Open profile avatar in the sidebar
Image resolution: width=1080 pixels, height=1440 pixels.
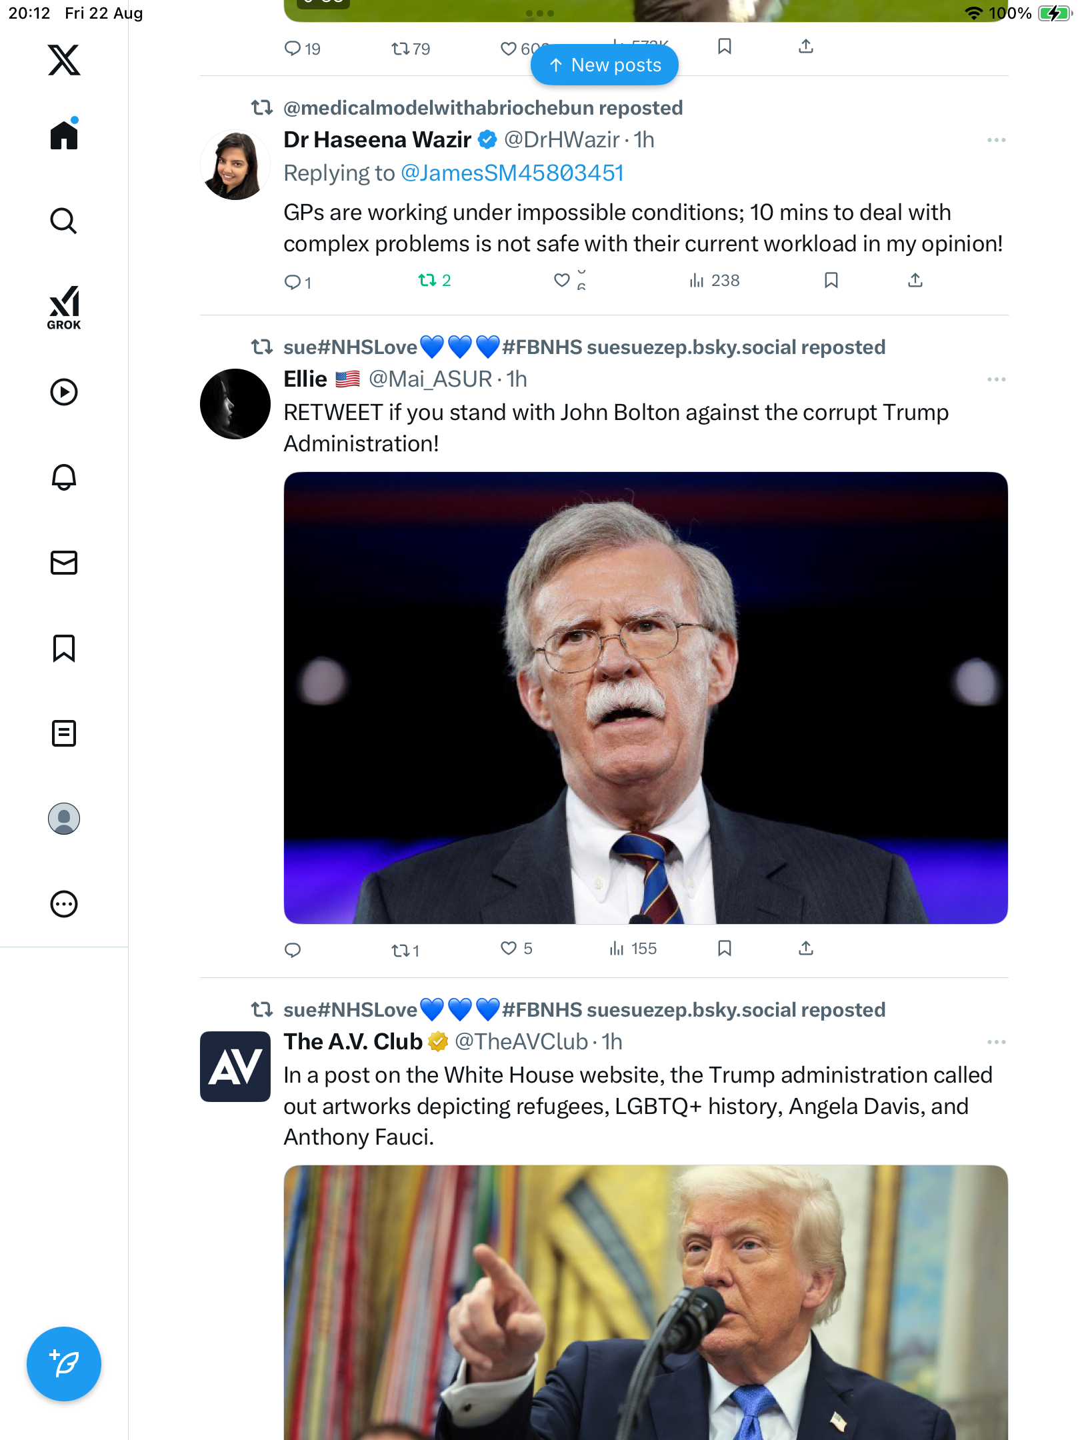click(64, 819)
